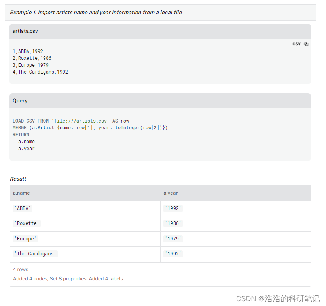Click the '4 rows' summary text
This screenshot has width=326, height=306.
pyautogui.click(x=21, y=270)
